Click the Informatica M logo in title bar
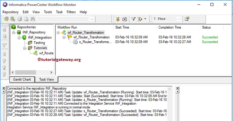This screenshot has height=121, width=233. pyautogui.click(x=5, y=5)
